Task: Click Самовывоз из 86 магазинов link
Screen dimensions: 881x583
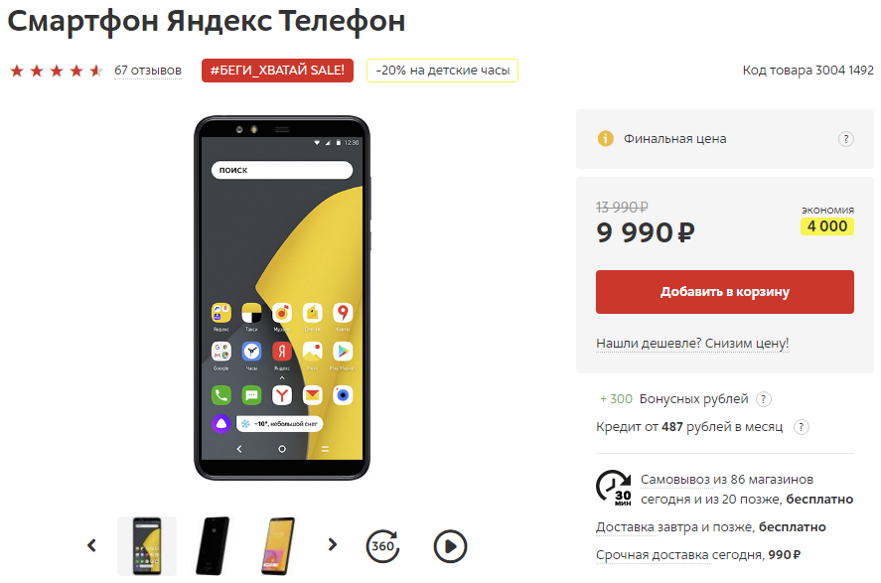Action: [x=726, y=480]
